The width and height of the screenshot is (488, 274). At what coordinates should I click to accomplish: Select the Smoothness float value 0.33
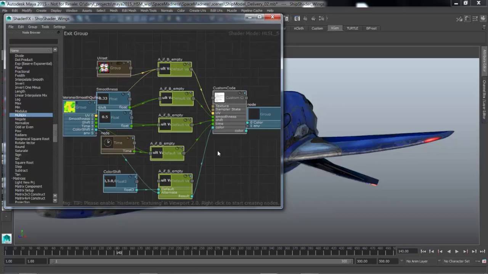point(103,99)
